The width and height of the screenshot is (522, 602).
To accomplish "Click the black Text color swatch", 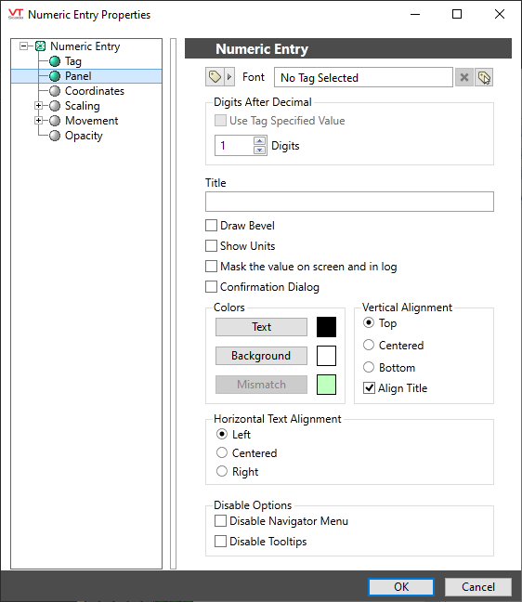I will coord(326,327).
